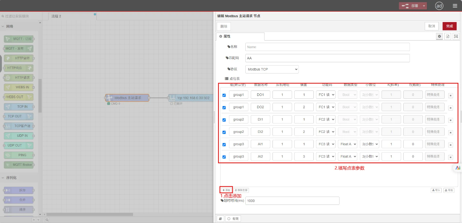
Task: Toggle the AI2 row checkbox
Action: coord(224,157)
